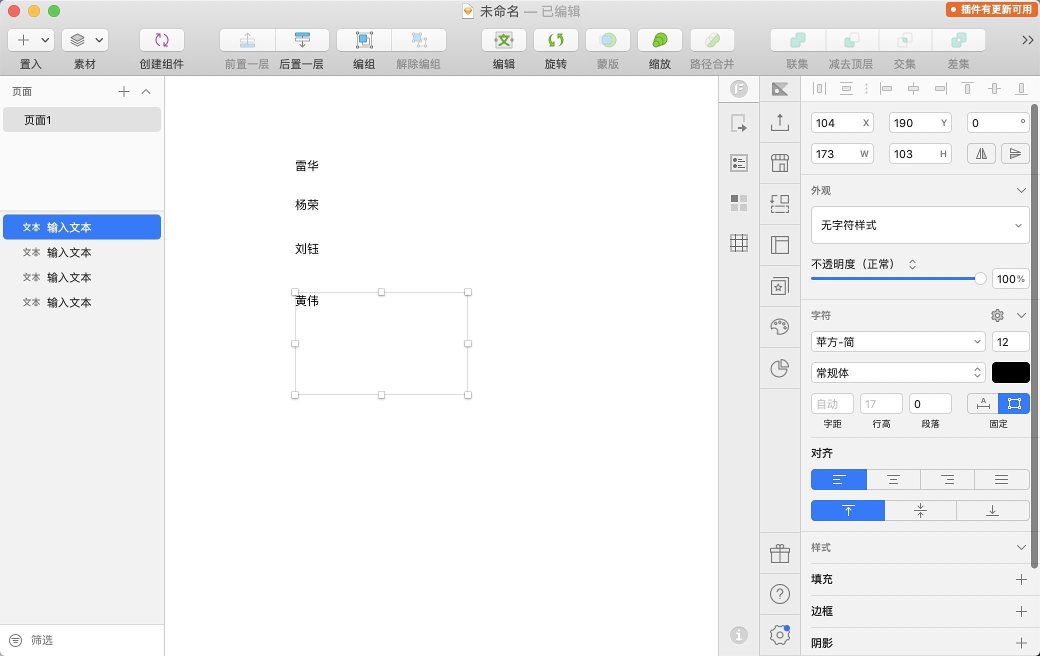
Task: Select 页面1 in pages list
Action: pos(82,120)
